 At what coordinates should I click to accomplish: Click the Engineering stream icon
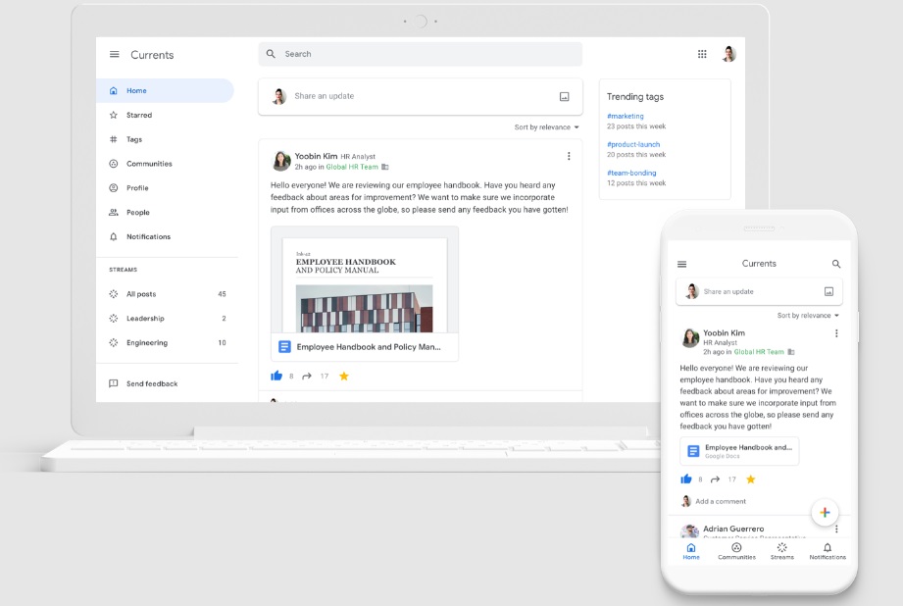(x=114, y=342)
